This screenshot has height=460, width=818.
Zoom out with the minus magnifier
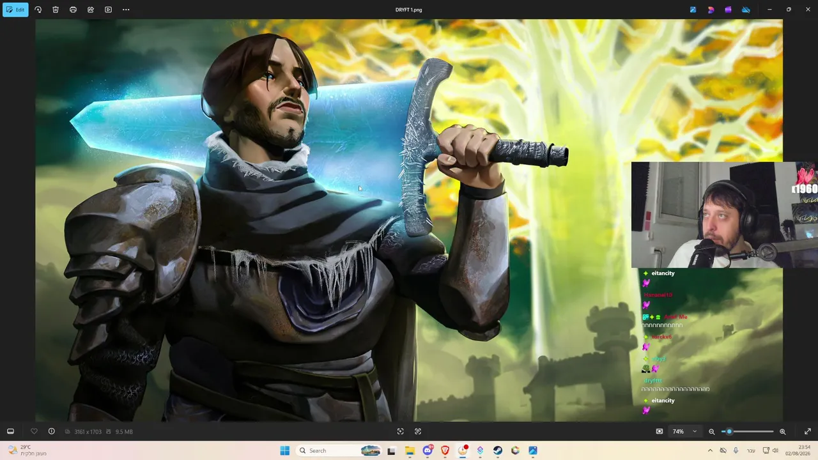coord(711,431)
